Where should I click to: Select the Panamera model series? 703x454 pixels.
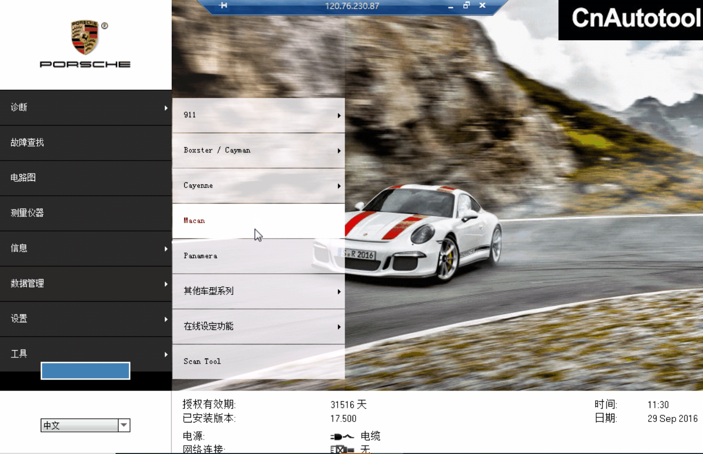(258, 256)
